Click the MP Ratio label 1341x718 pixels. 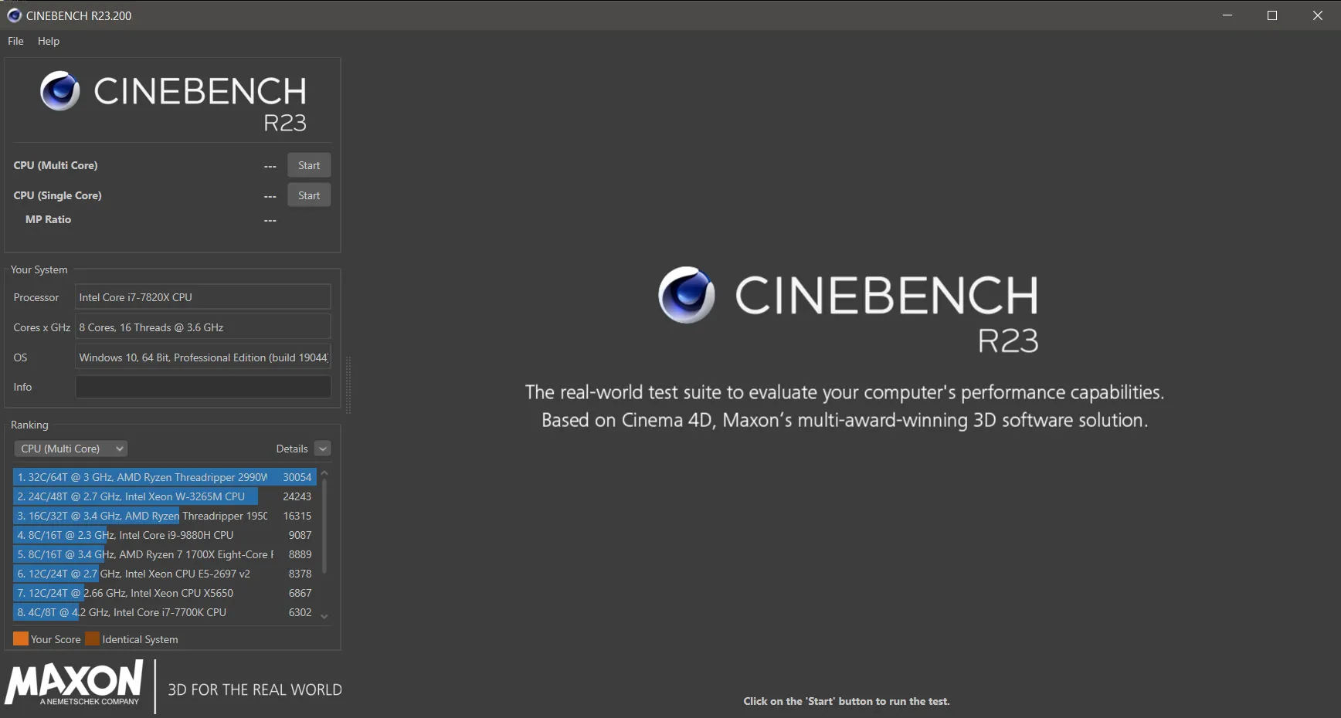click(x=48, y=219)
